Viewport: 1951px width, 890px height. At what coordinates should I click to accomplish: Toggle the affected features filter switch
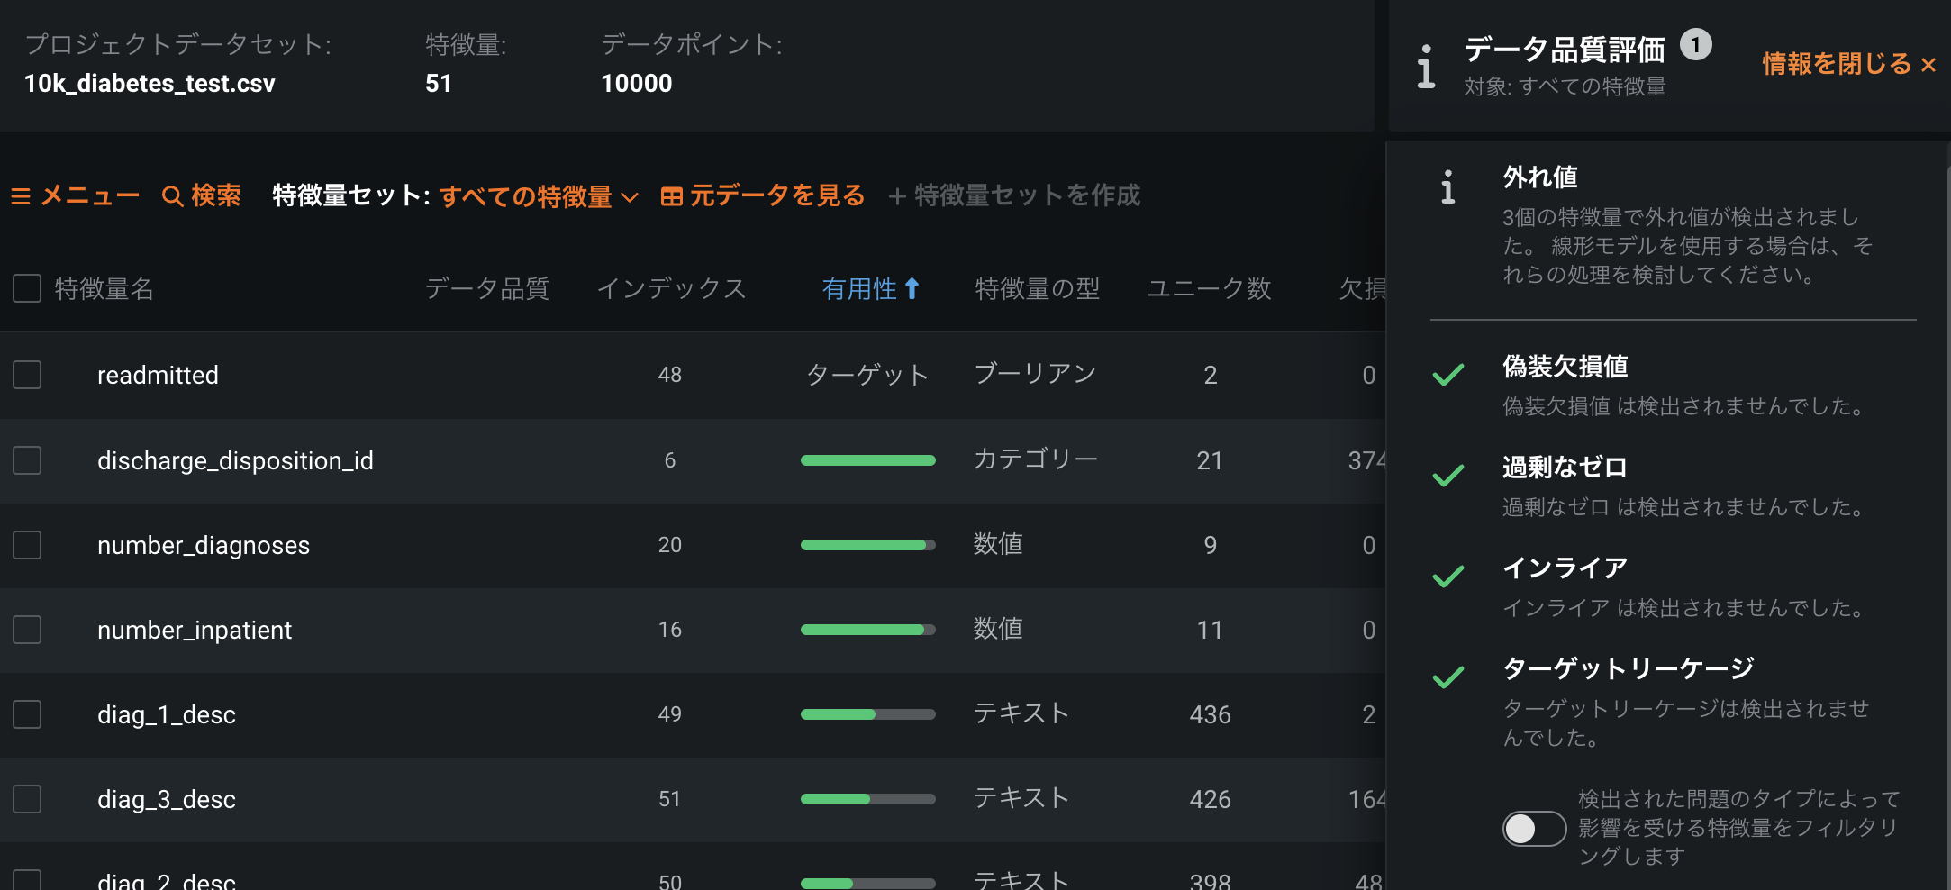[1534, 828]
